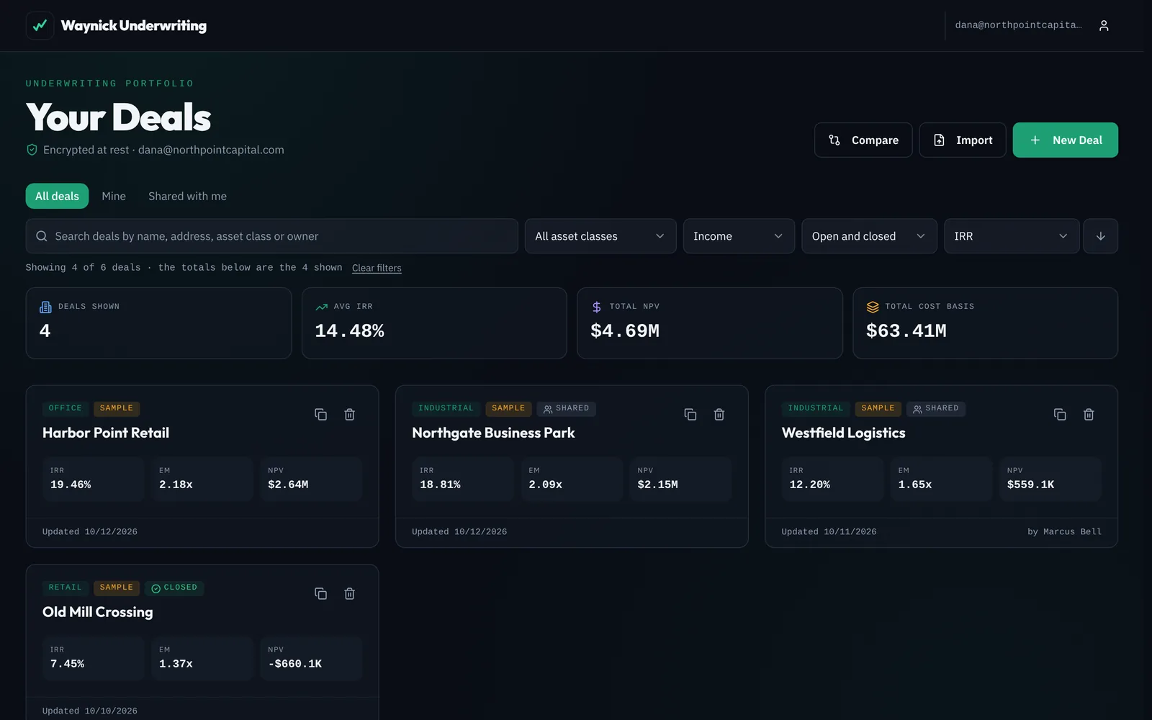The height and width of the screenshot is (720, 1152).
Task: Click the dana@northpointcapita… email in header
Action: (1018, 25)
